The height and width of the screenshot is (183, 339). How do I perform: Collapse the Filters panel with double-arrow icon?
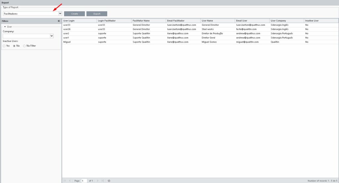point(59,21)
